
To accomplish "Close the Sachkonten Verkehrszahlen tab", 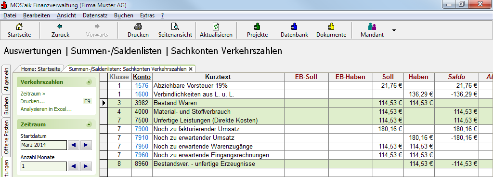I will point(191,69).
